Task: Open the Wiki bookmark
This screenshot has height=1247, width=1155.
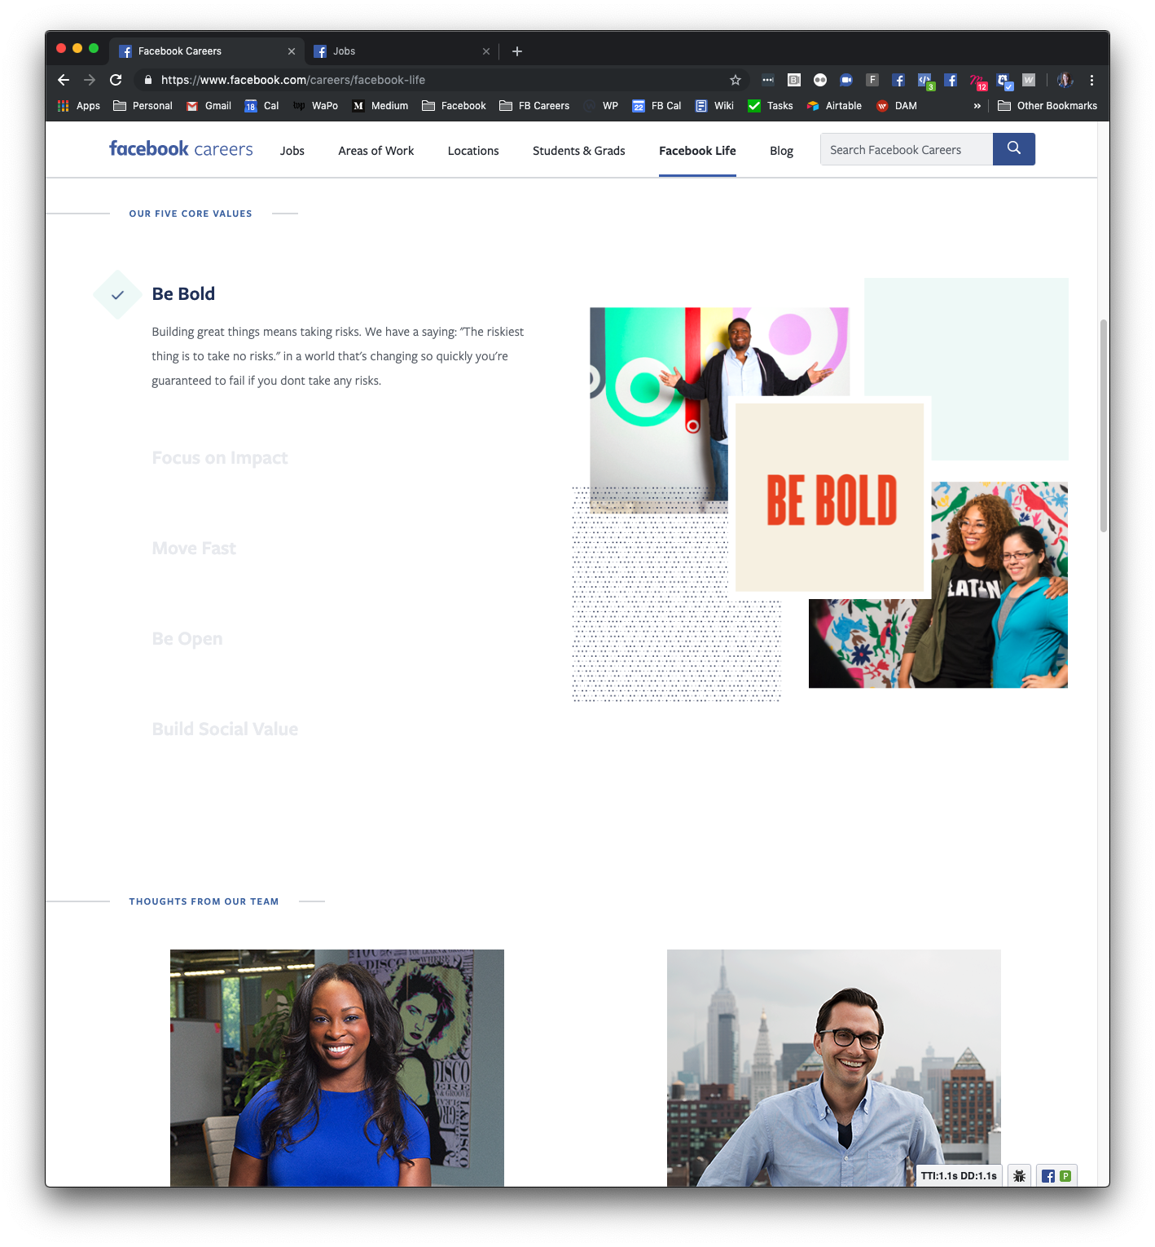Action: click(x=714, y=106)
